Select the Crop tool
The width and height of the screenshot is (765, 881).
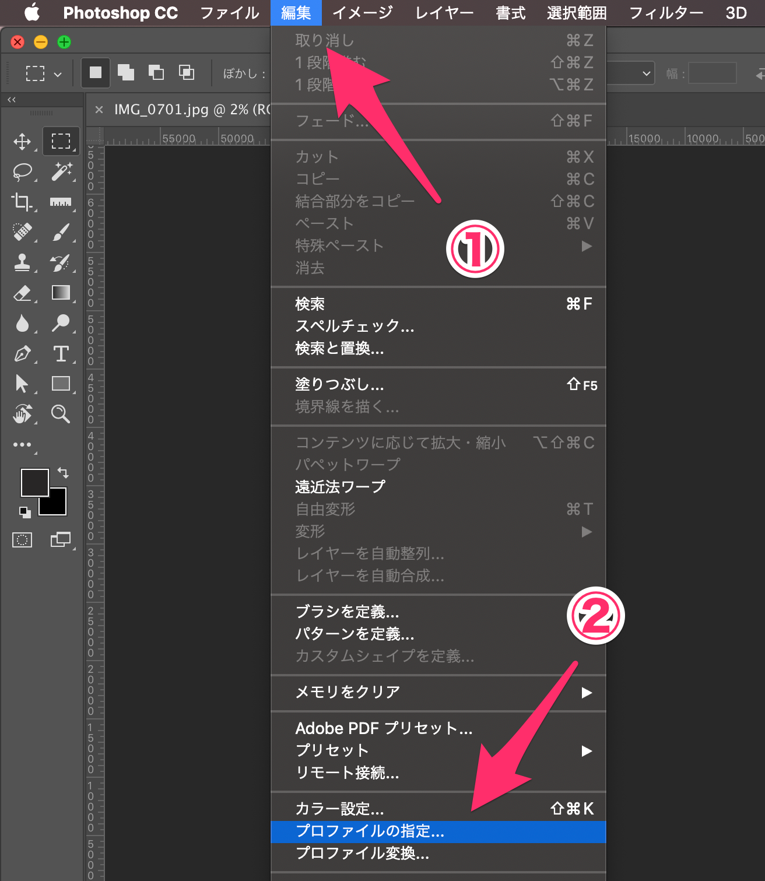[x=22, y=202]
